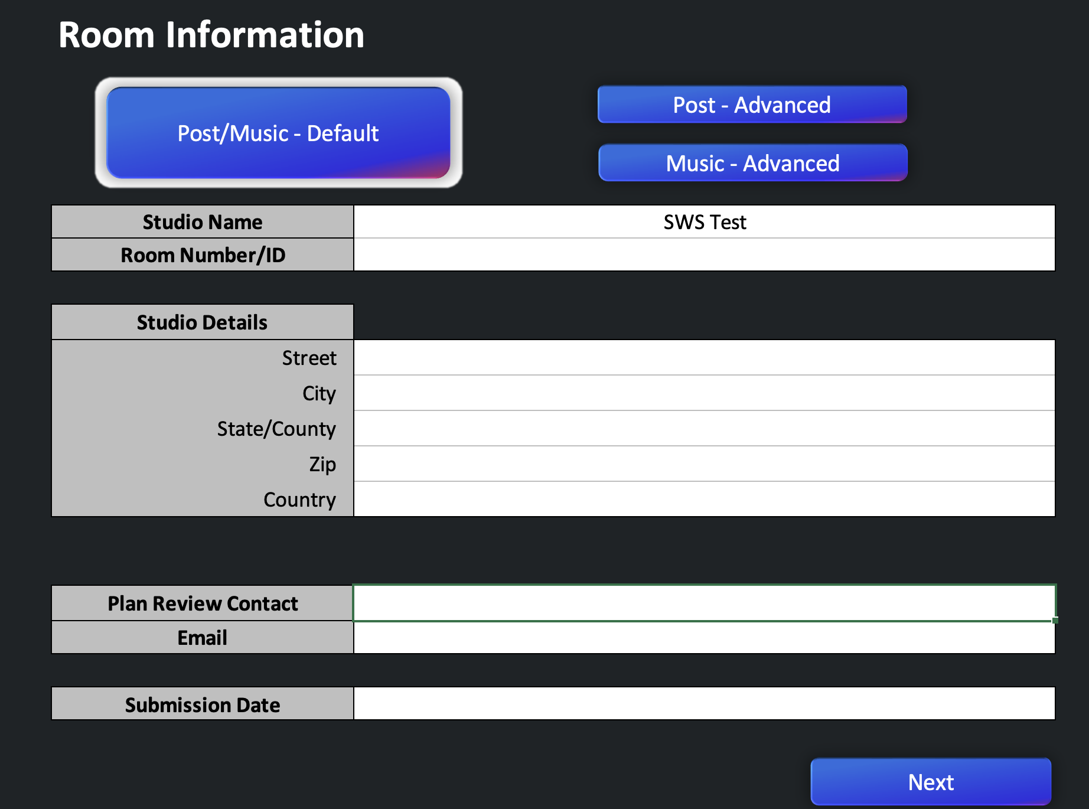
Task: Select the Studio Details header cell
Action: point(202,322)
